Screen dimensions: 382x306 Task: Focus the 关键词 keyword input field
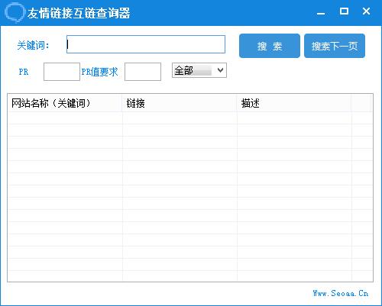point(146,44)
